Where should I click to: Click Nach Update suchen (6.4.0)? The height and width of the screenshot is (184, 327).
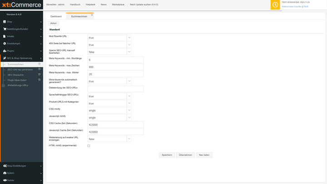pyautogui.click(x=144, y=5)
